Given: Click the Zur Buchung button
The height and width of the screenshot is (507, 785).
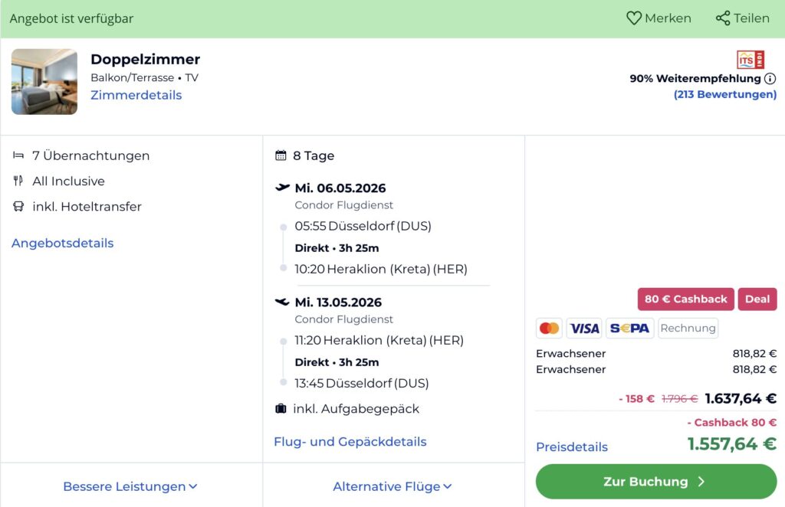Looking at the screenshot, I should [655, 481].
